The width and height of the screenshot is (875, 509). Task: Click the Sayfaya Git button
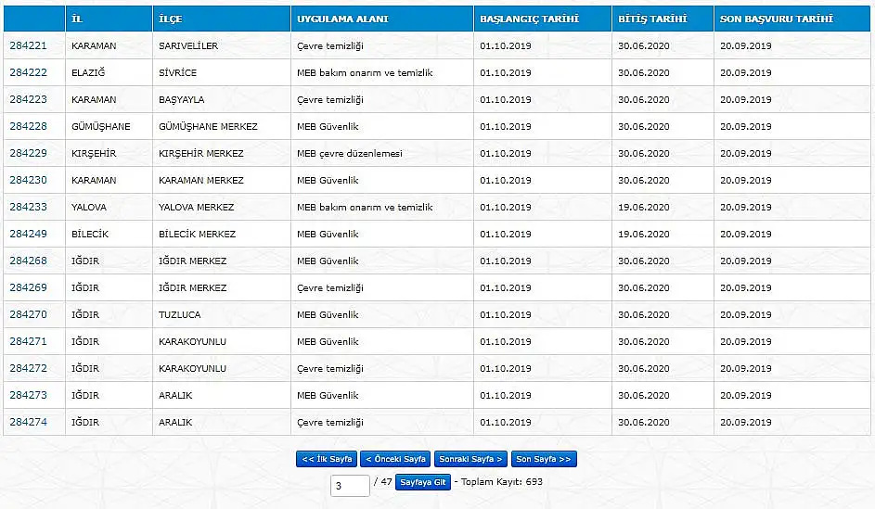tap(422, 482)
